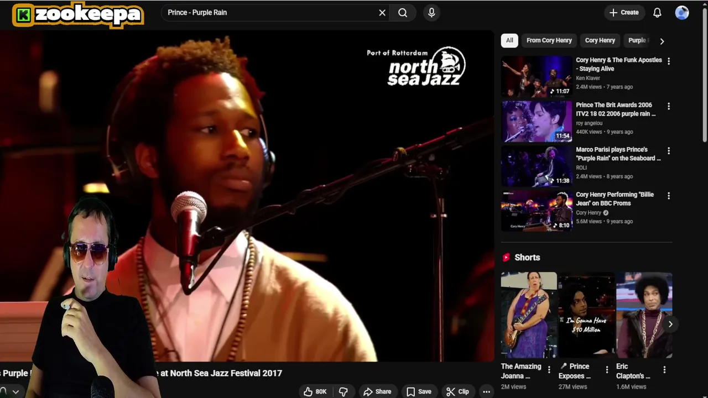Visit Ken Klaver channel
This screenshot has height=398, width=708.
pos(588,78)
